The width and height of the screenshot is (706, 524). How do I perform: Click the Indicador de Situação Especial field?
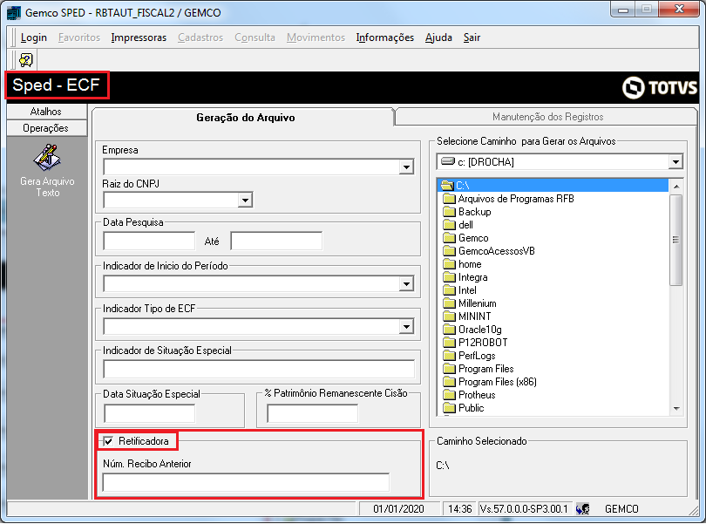[x=259, y=369]
